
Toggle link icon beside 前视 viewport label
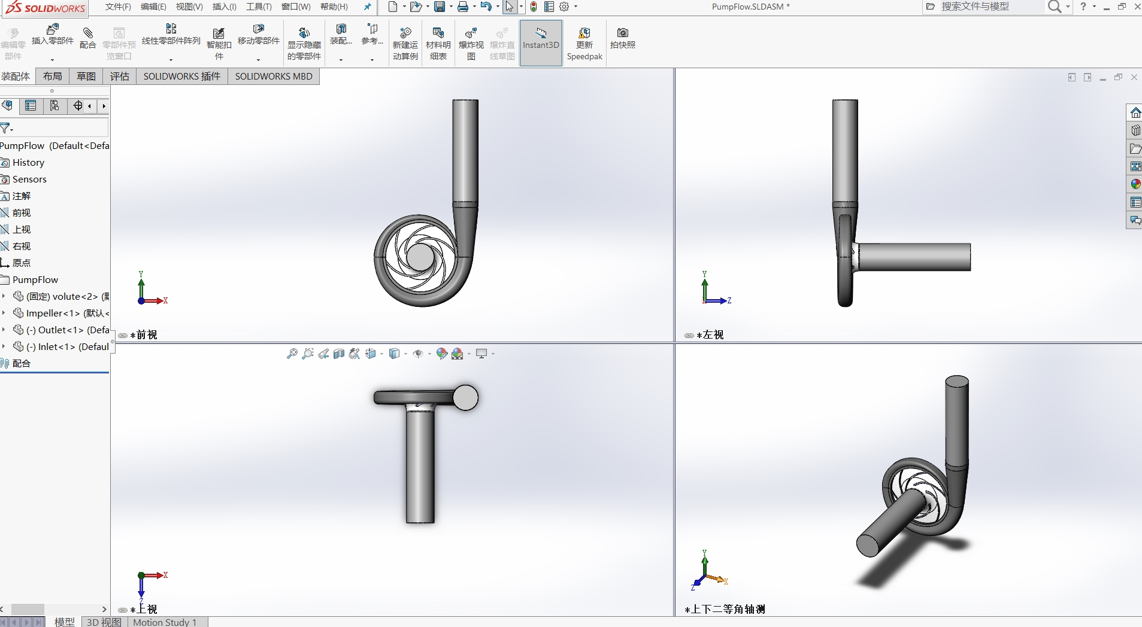point(123,336)
